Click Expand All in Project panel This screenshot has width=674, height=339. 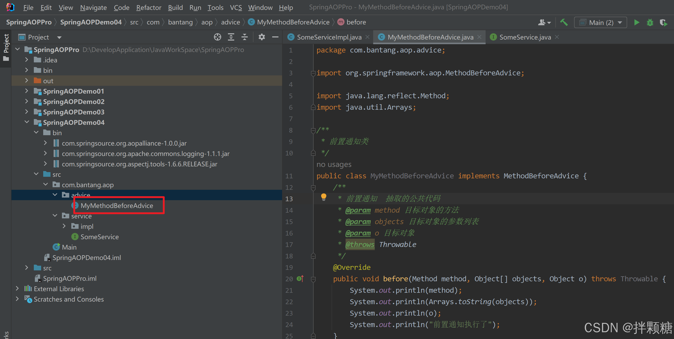pos(231,37)
